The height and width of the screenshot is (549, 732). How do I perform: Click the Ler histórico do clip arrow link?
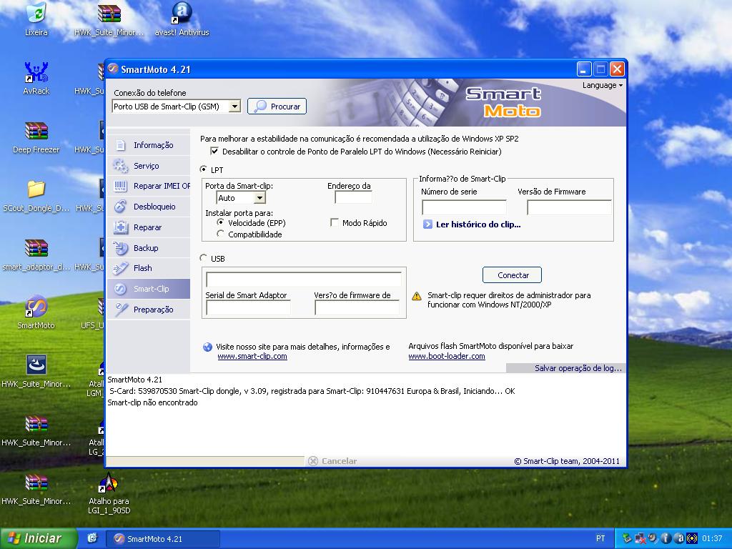473,224
